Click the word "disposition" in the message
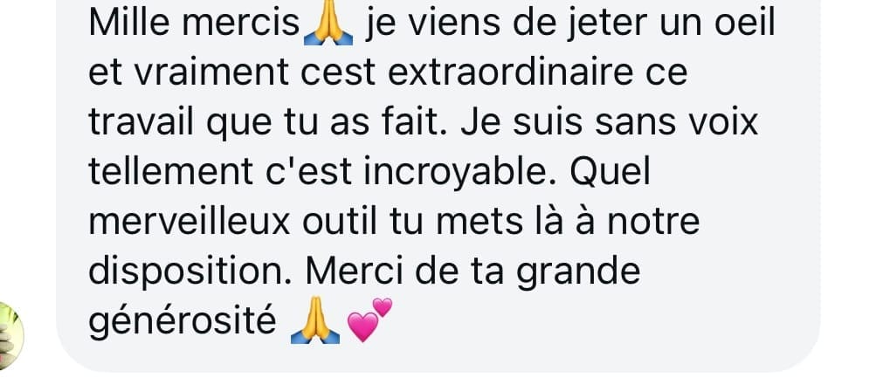Image resolution: width=876 pixels, height=385 pixels. 187,272
